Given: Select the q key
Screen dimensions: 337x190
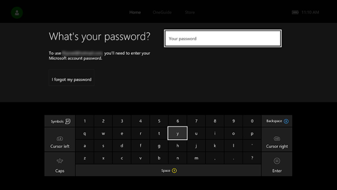Looking at the screenshot, I should (x=85, y=133).
